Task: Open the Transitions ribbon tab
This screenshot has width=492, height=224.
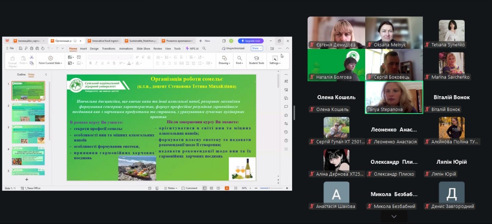Action: (x=108, y=49)
